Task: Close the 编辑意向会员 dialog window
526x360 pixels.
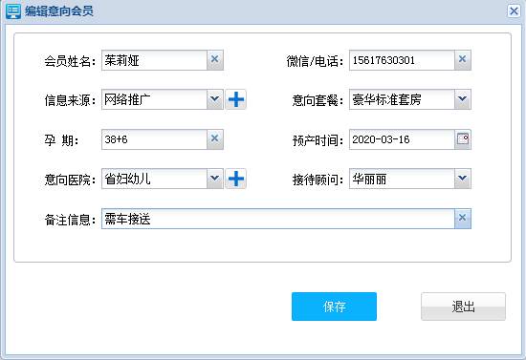Action: click(x=514, y=11)
